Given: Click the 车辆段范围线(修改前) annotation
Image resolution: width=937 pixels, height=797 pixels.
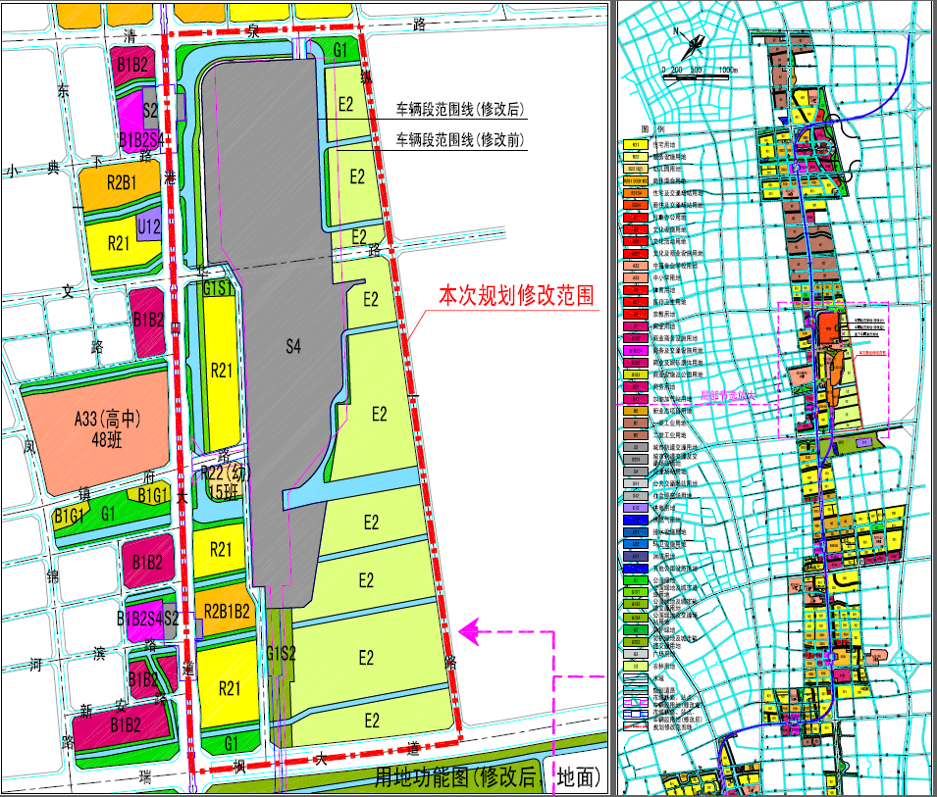Looking at the screenshot, I should click(460, 140).
